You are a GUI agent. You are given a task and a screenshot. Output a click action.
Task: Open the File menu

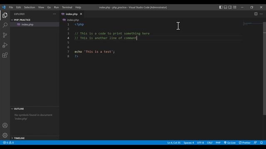(11, 7)
